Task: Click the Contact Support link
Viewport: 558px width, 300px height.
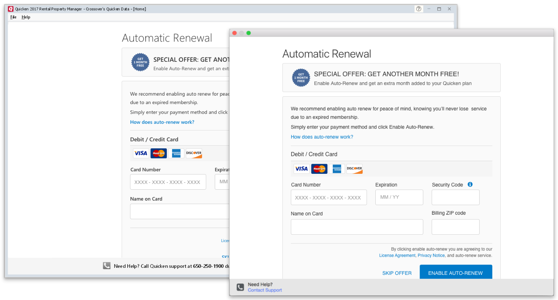Action: pos(265,290)
